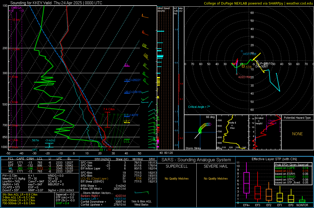Click the orange LCL-EL (Cloud Layer) row
Image resolution: width=314 pixels, height=208 pixels.
118,179
